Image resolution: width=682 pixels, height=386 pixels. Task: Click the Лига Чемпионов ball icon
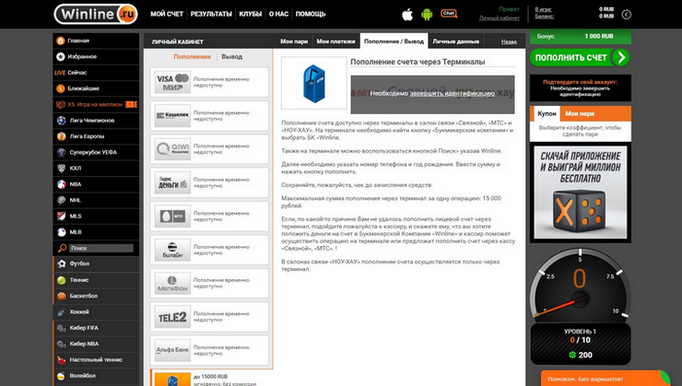62,121
